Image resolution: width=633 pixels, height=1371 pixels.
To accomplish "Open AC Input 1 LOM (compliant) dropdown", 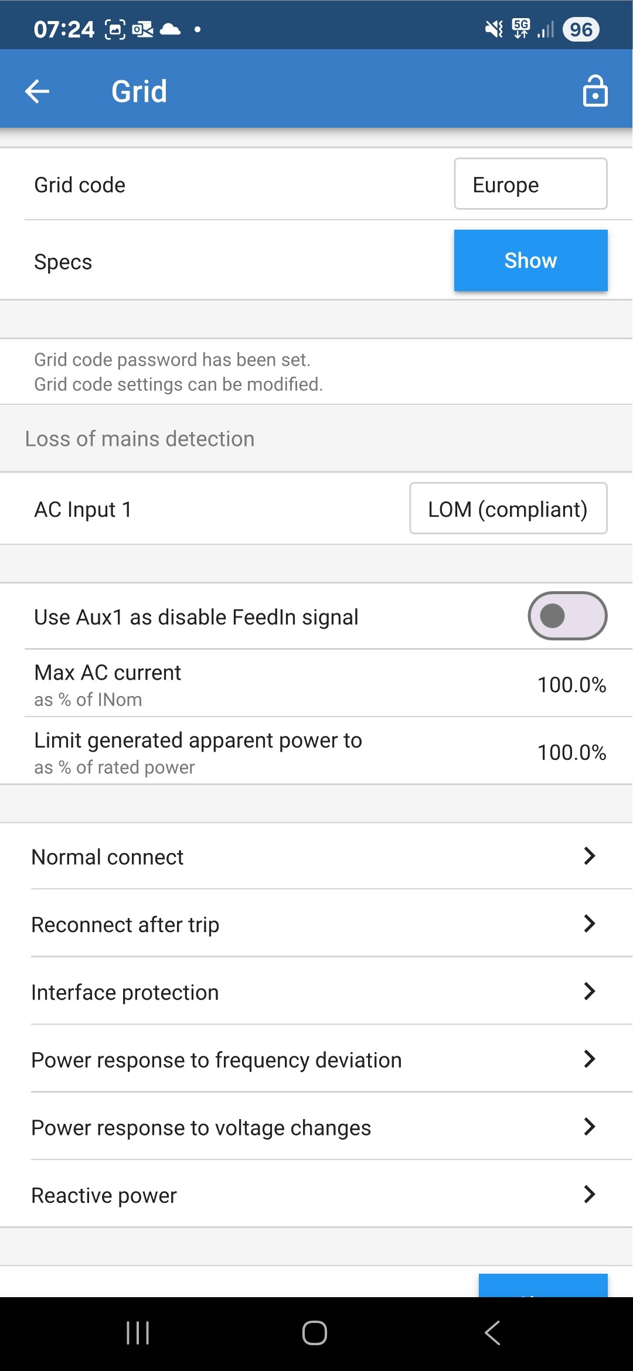I will coord(508,509).
